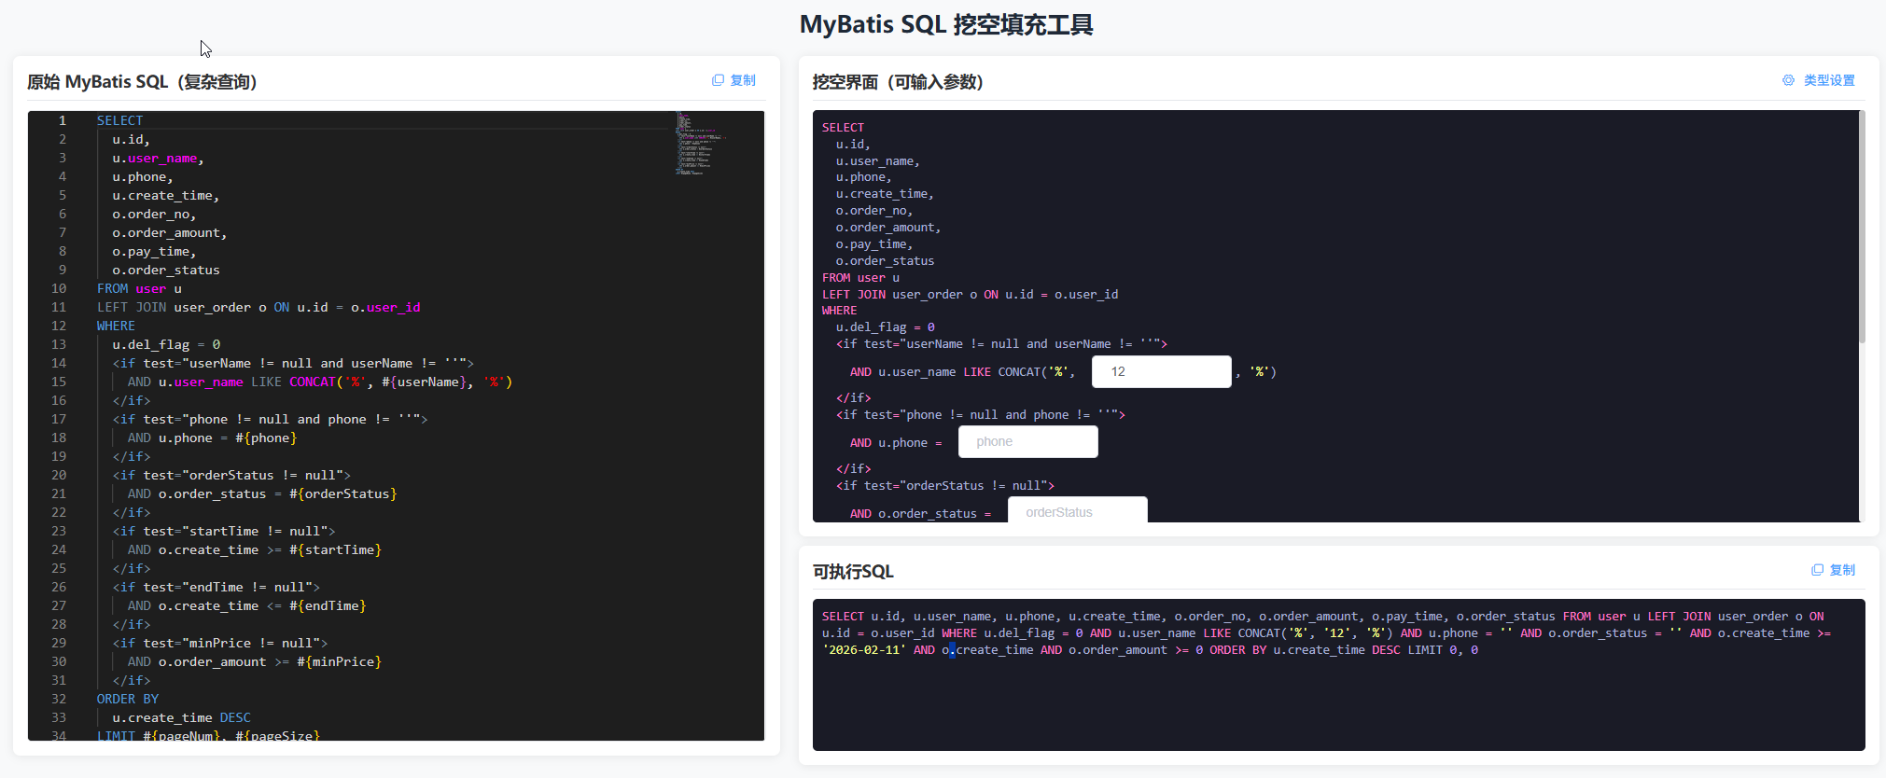Click the userName input containing 12
1886x778 pixels.
(1161, 371)
